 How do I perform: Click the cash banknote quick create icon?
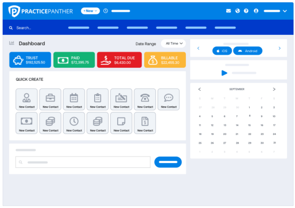[27, 123]
